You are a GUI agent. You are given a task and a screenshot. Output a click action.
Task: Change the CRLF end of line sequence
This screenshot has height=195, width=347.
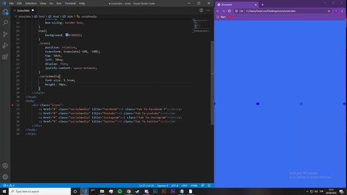(x=184, y=185)
